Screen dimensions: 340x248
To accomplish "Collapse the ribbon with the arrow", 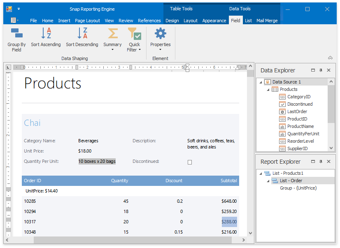I will [330, 58].
